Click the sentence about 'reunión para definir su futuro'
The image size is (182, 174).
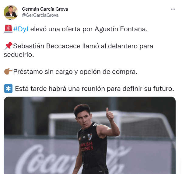coord(94,89)
